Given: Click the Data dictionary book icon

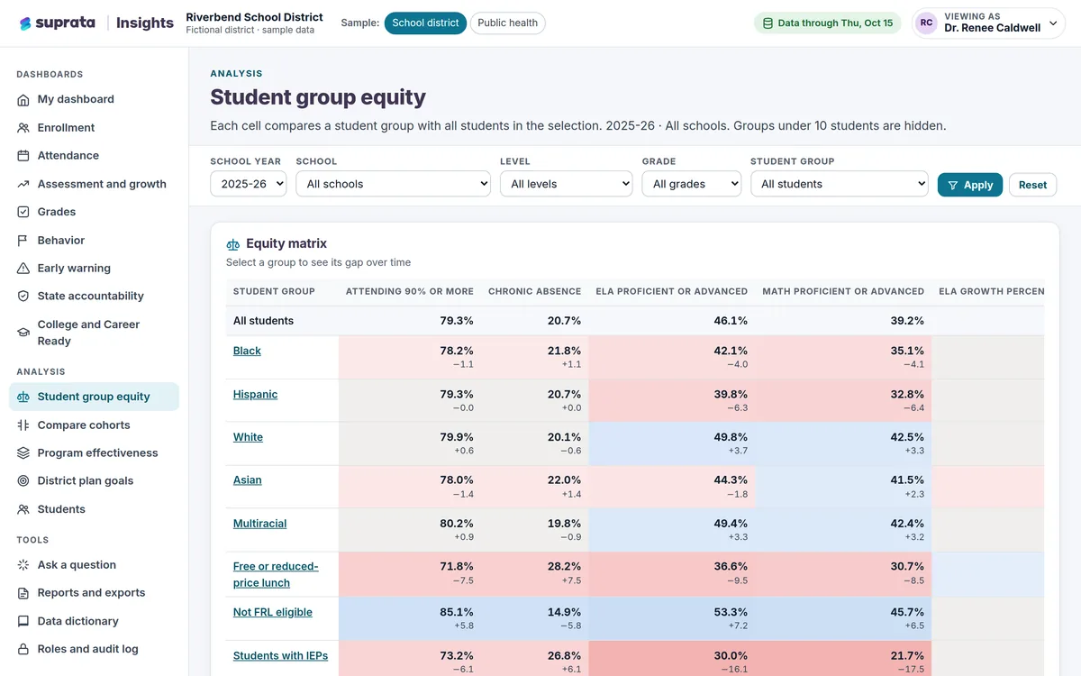Looking at the screenshot, I should pos(23,622).
